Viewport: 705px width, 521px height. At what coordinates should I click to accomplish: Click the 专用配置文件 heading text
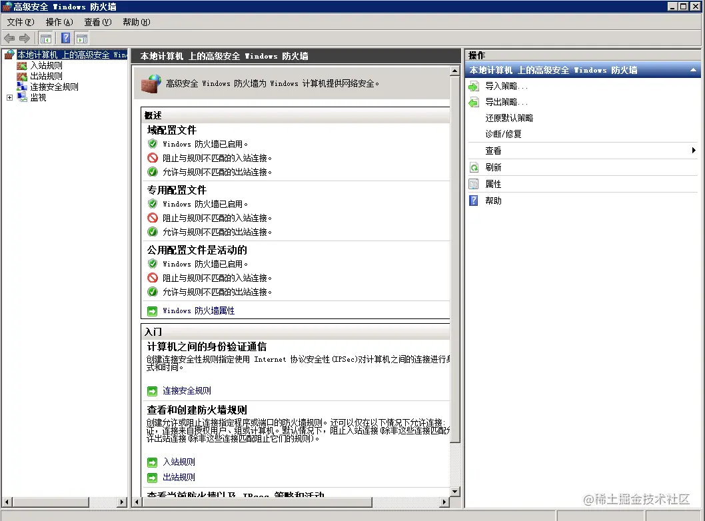pos(177,190)
